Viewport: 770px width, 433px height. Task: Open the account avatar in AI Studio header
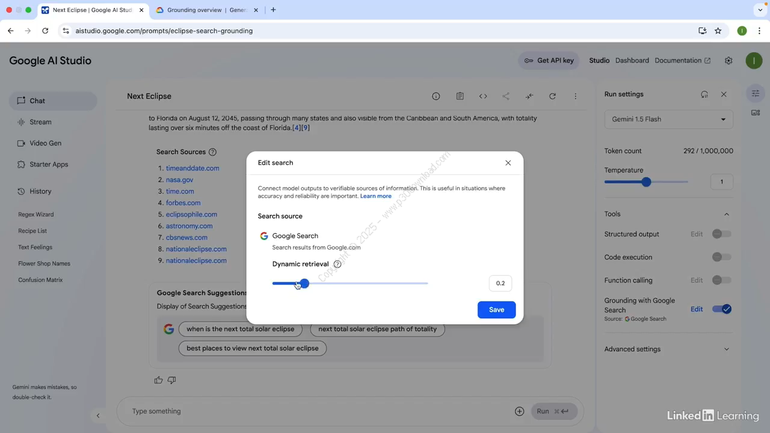click(x=754, y=60)
